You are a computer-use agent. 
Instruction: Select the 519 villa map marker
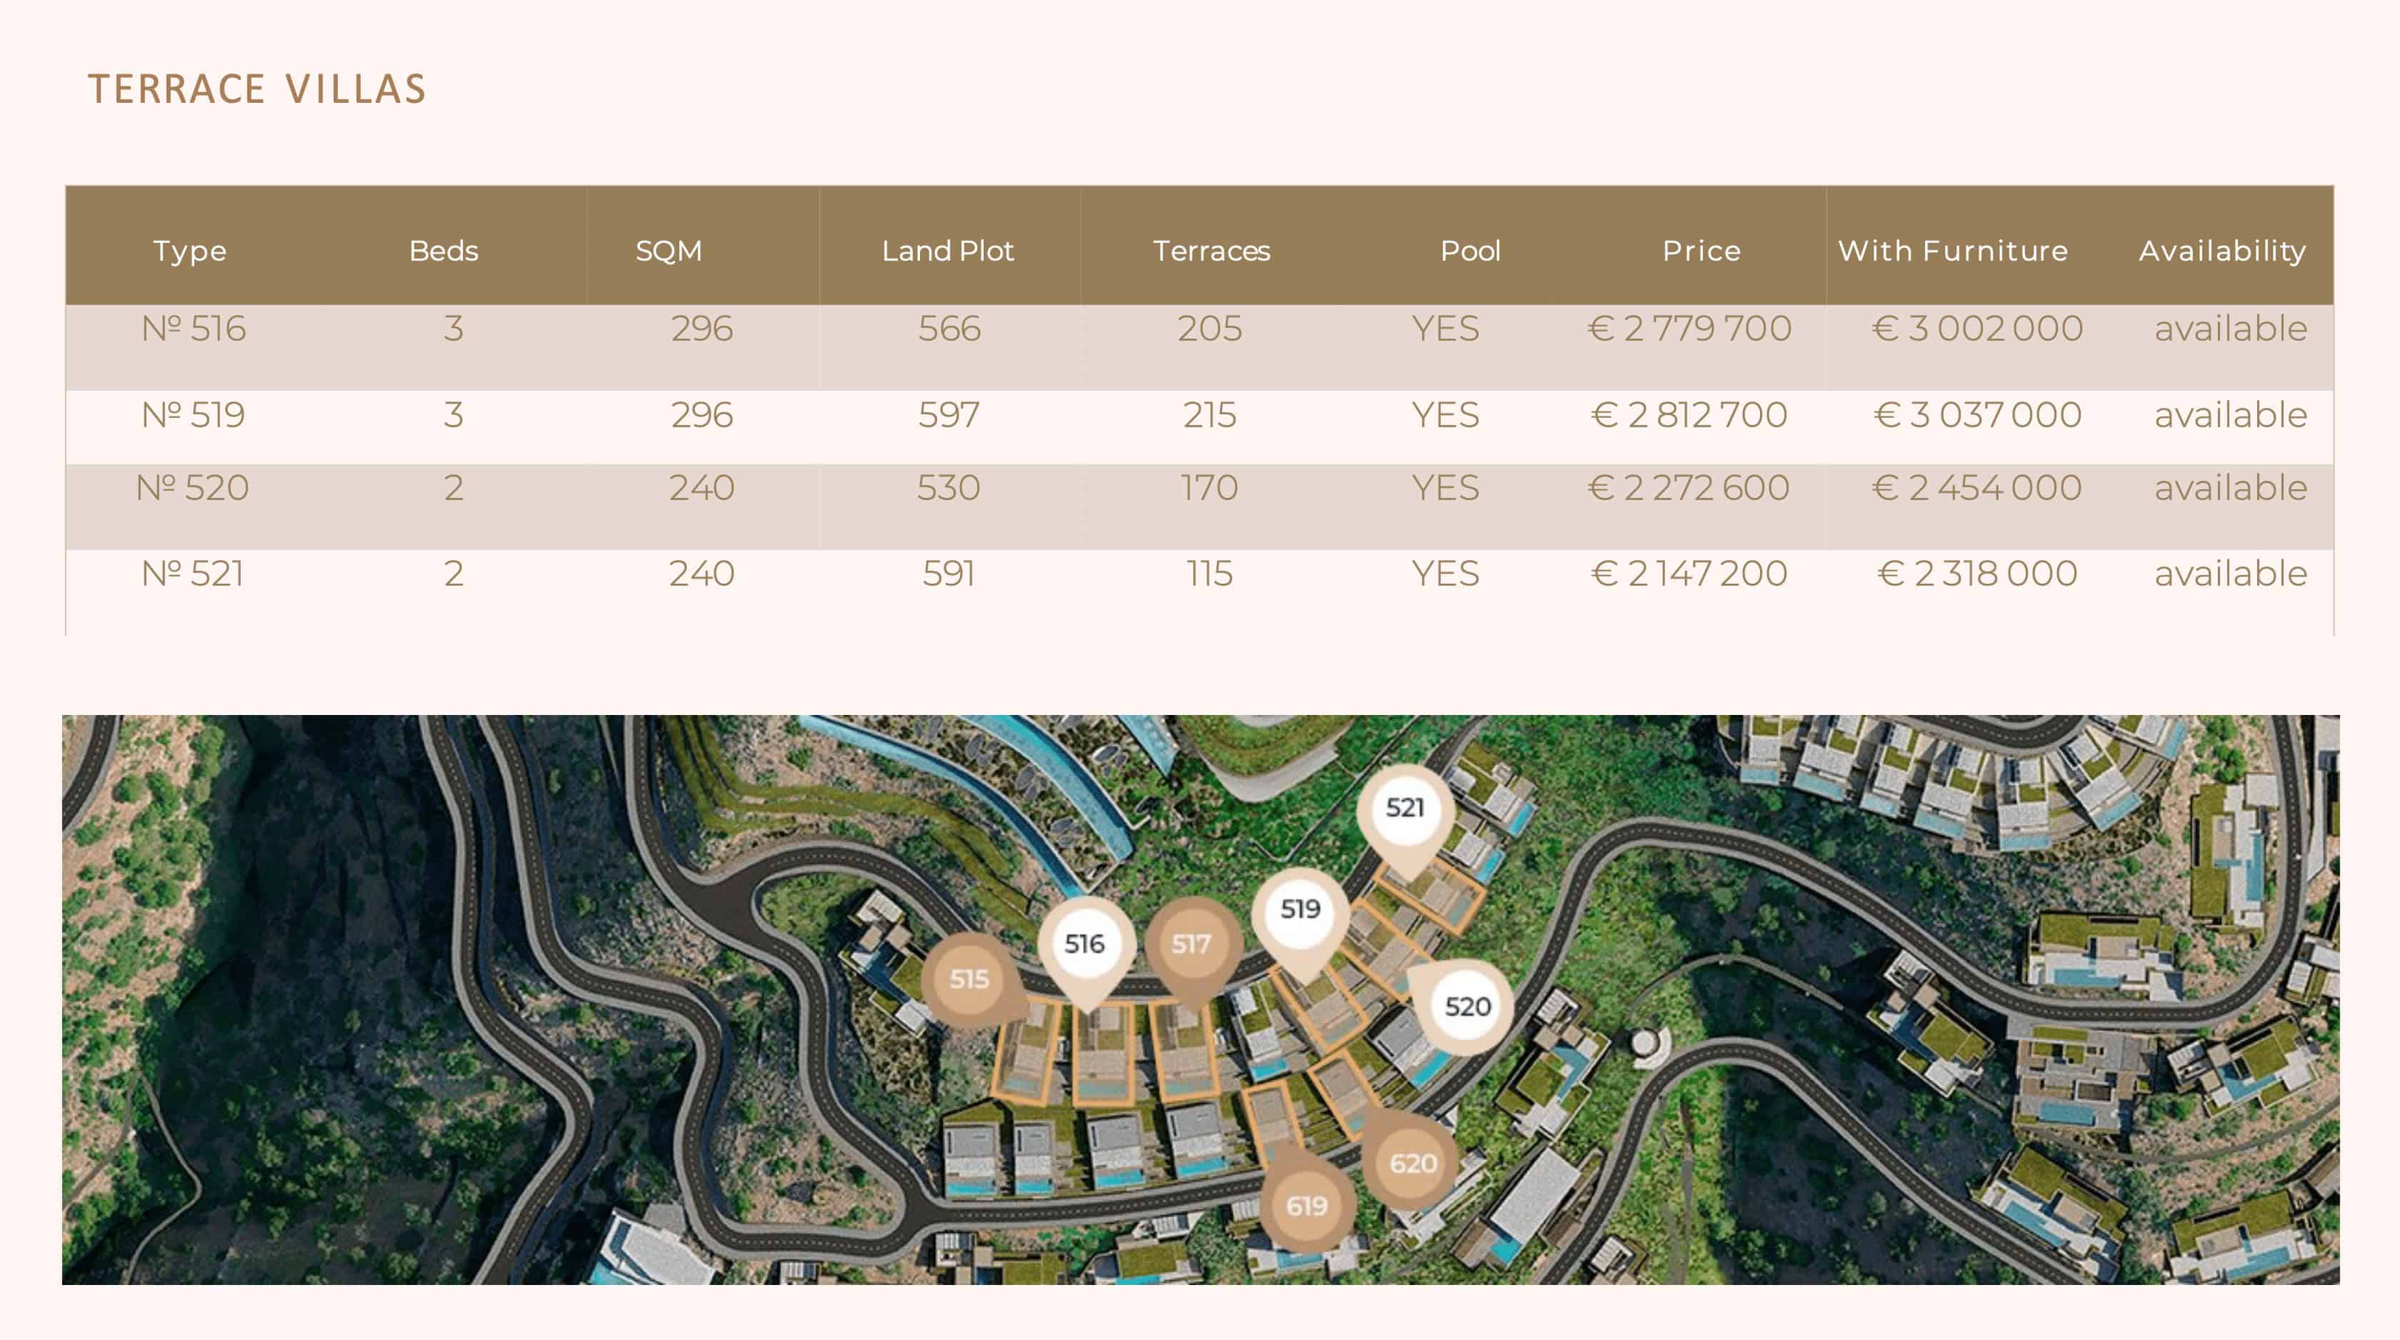tap(1300, 909)
